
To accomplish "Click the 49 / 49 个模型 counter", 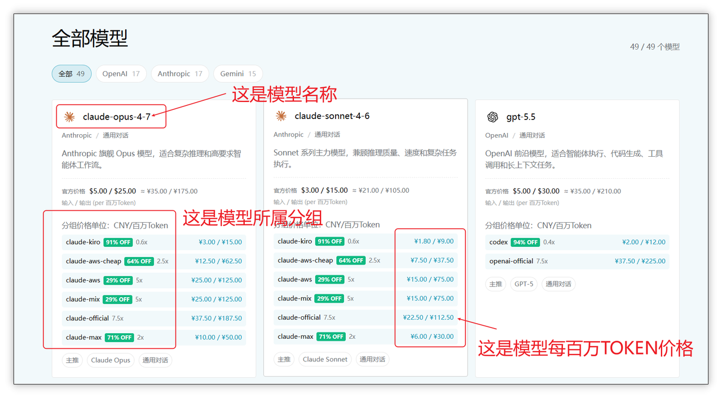I will (x=655, y=47).
